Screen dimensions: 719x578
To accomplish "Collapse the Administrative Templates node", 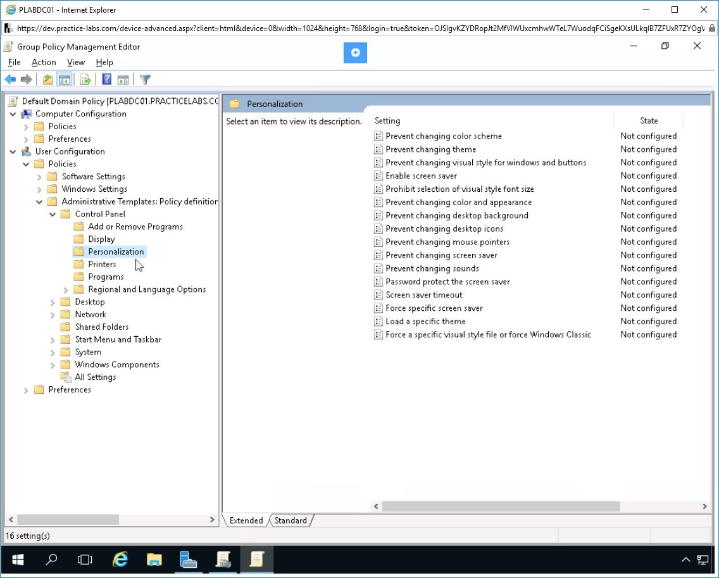I will click(x=39, y=201).
